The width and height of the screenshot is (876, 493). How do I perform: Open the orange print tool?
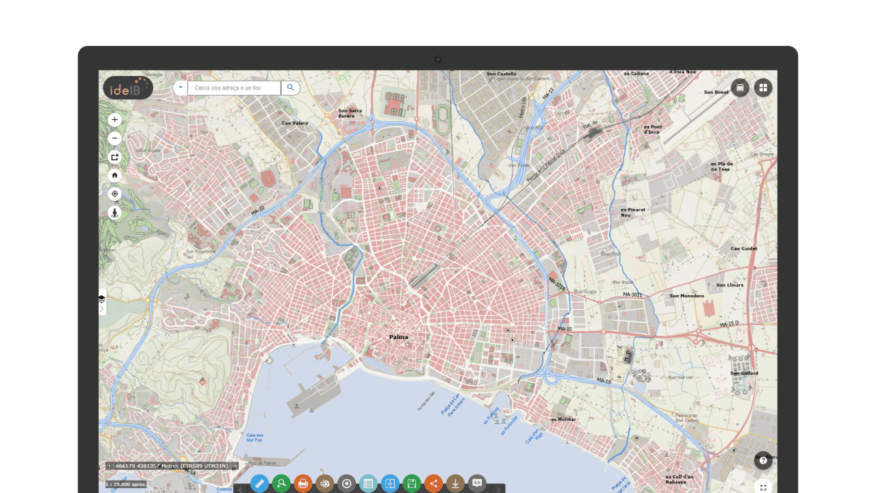pyautogui.click(x=303, y=483)
